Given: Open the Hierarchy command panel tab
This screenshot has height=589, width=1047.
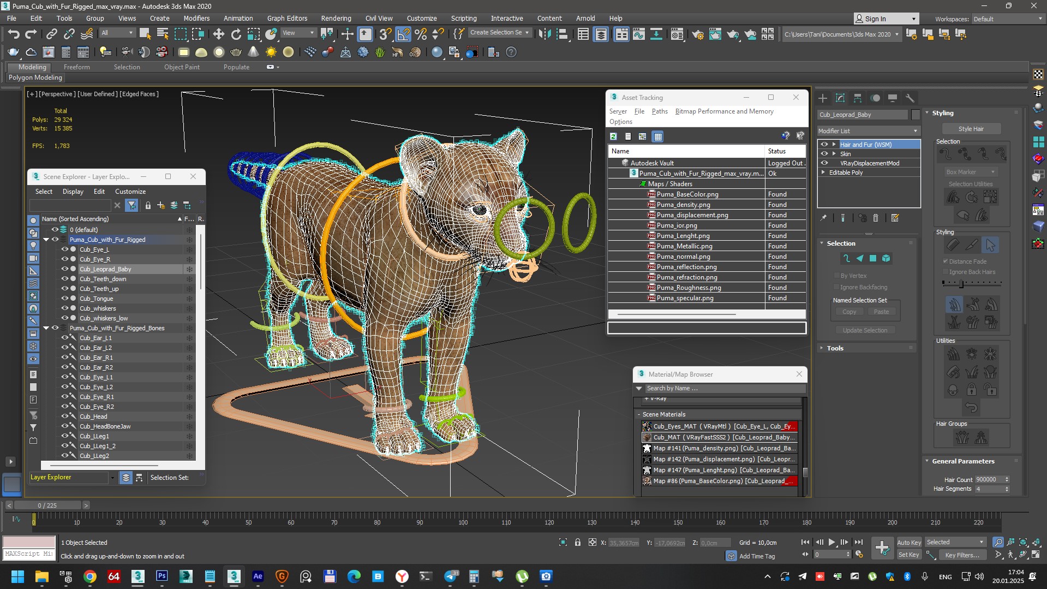Looking at the screenshot, I should (858, 98).
